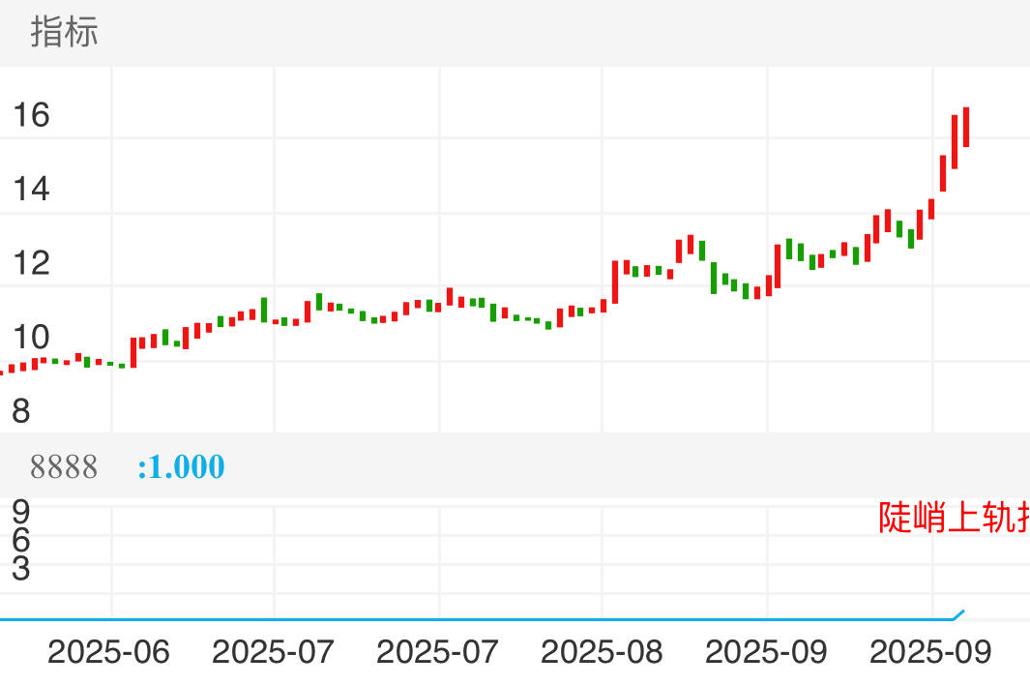Click first red candle right of 2025-06 gridline
This screenshot has width=1030, height=685.
(x=133, y=352)
